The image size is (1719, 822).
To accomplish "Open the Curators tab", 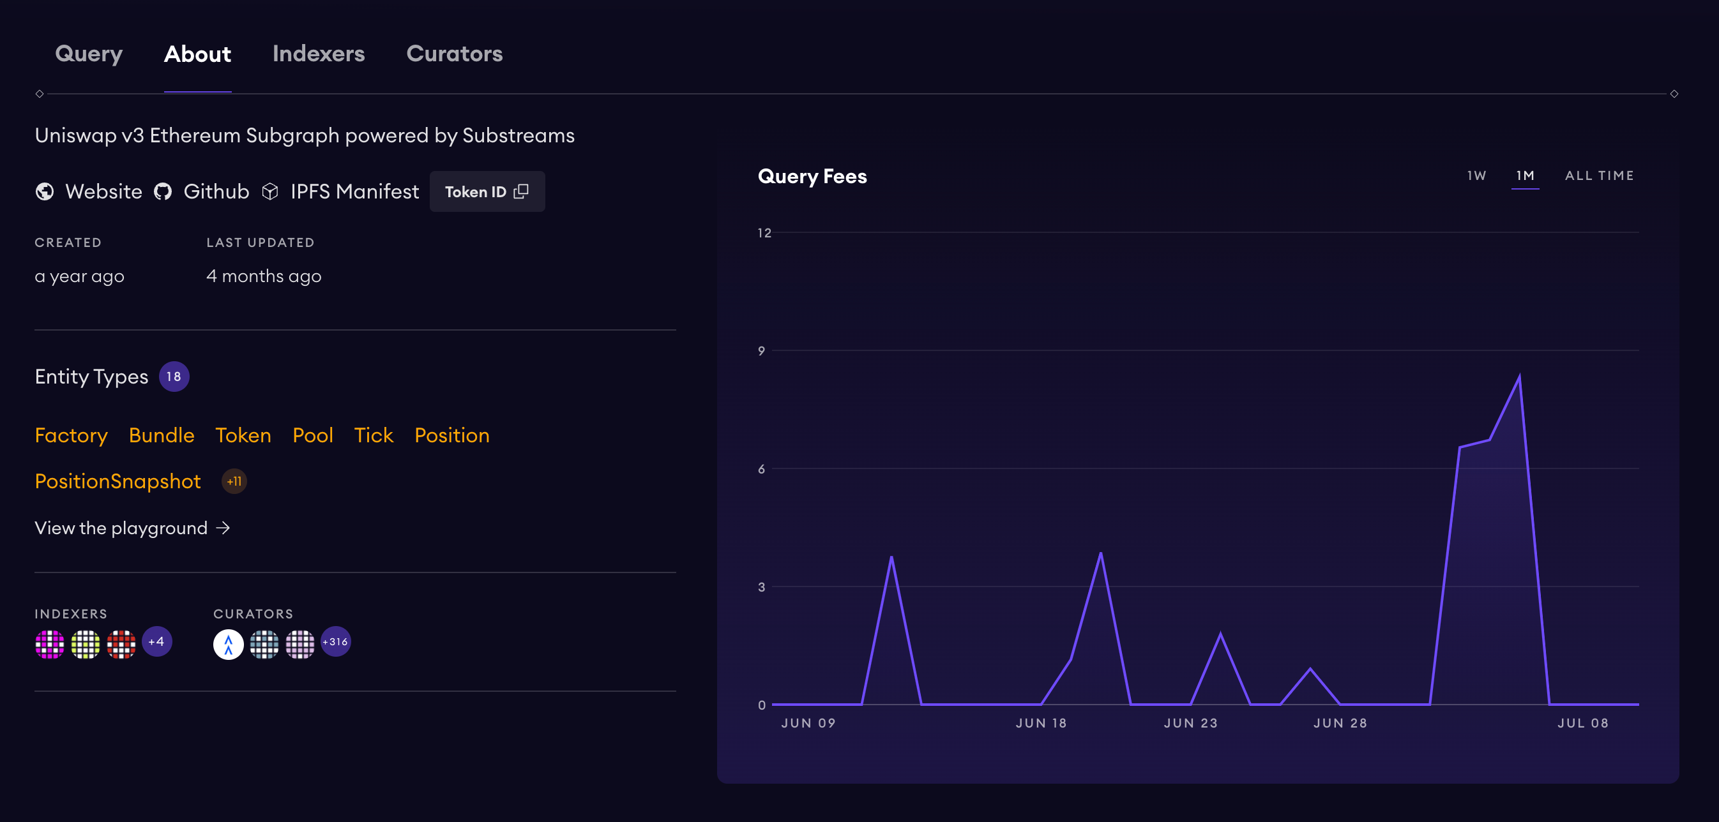I will [x=454, y=54].
